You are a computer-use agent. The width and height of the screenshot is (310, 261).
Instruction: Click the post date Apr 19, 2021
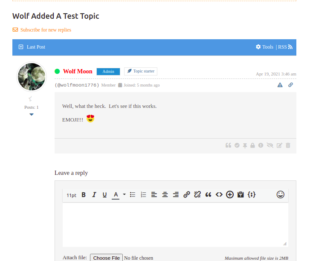(x=276, y=74)
